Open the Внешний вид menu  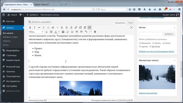coord(13,67)
